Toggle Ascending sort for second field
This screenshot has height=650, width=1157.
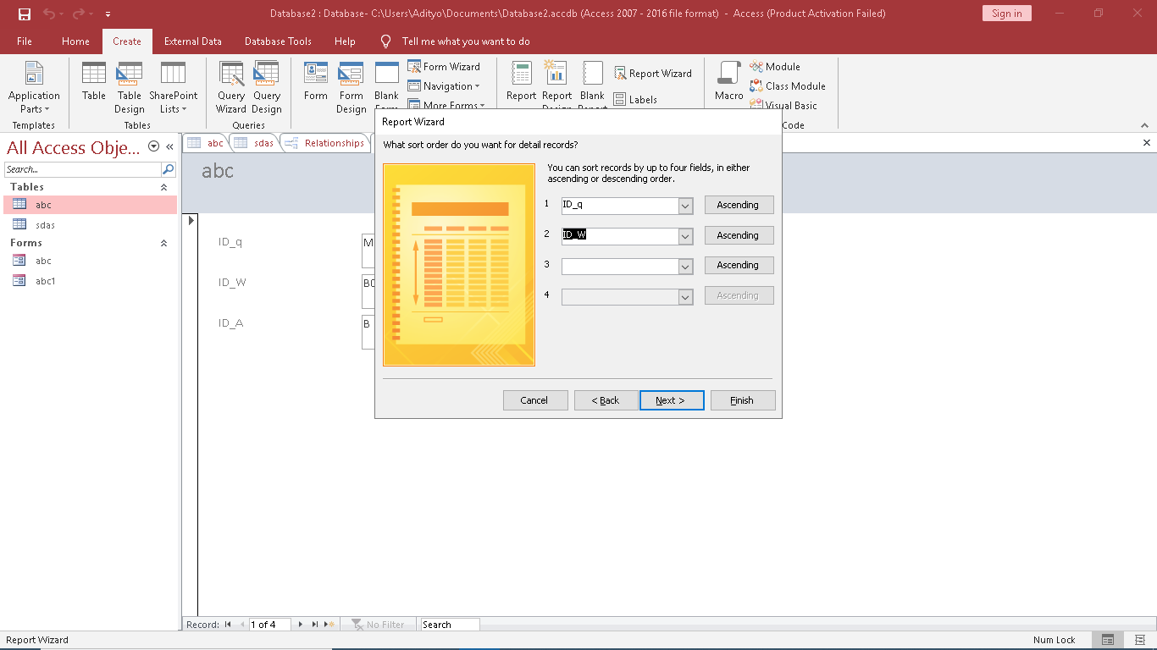coord(738,235)
